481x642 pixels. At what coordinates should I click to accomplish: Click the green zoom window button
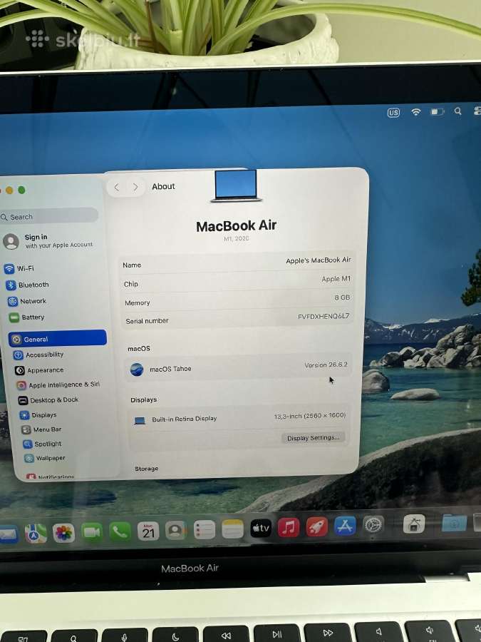[x=21, y=190]
